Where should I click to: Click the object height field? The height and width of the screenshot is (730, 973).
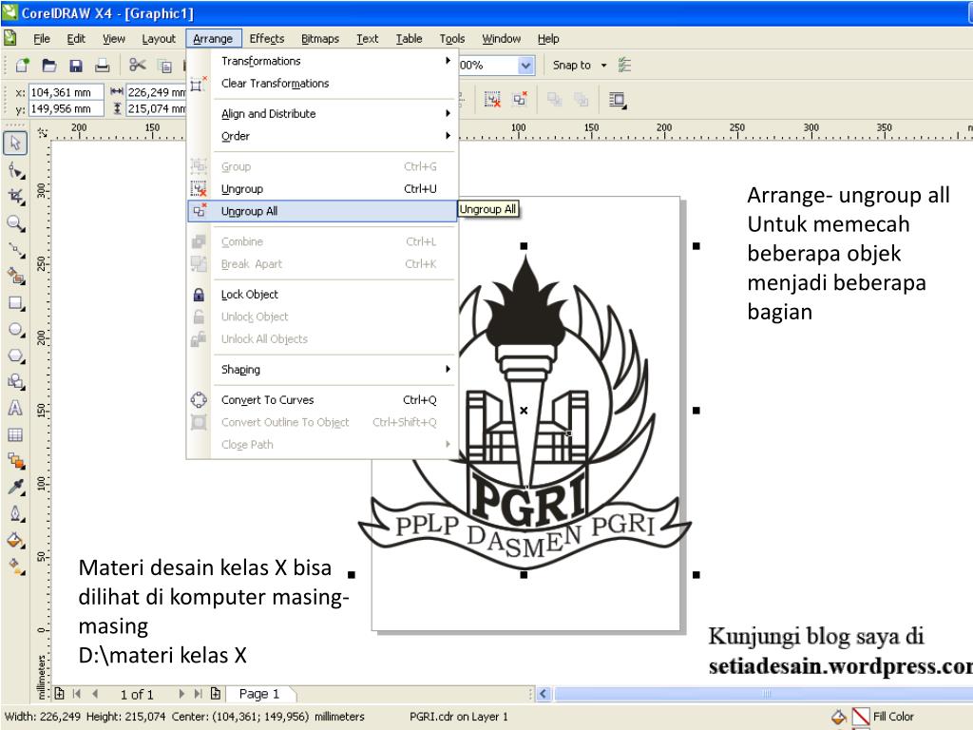157,108
